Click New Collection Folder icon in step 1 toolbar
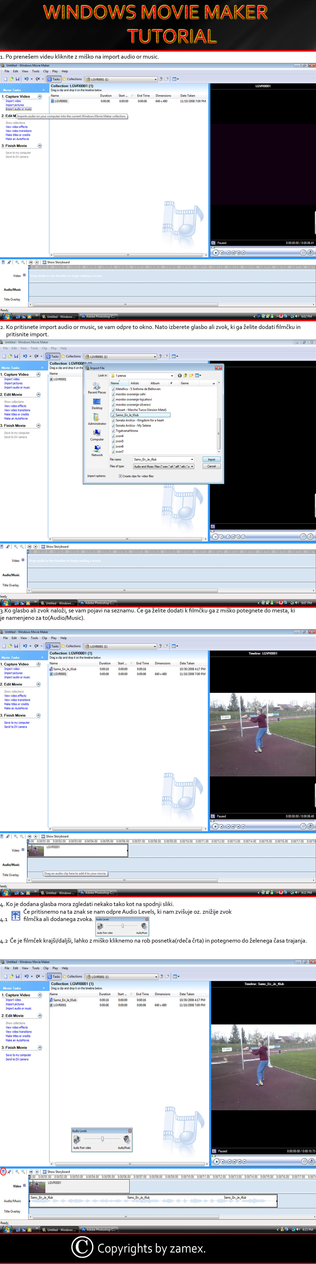The width and height of the screenshot is (316, 1264). [166, 78]
